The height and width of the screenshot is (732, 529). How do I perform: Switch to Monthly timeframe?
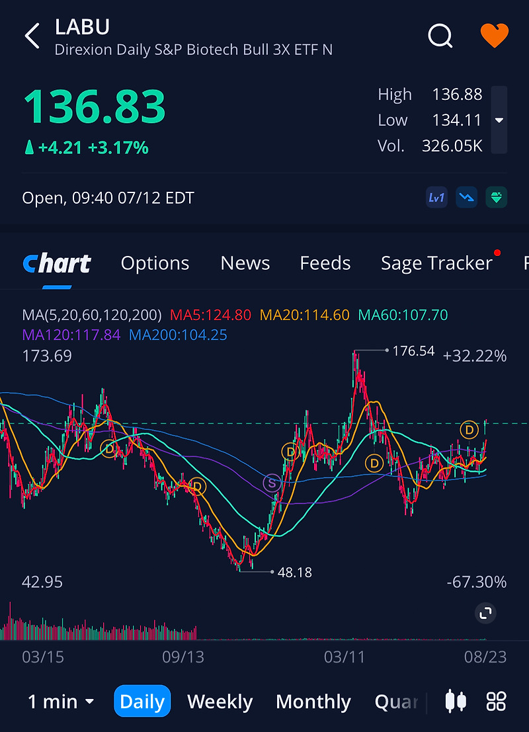[x=313, y=702]
